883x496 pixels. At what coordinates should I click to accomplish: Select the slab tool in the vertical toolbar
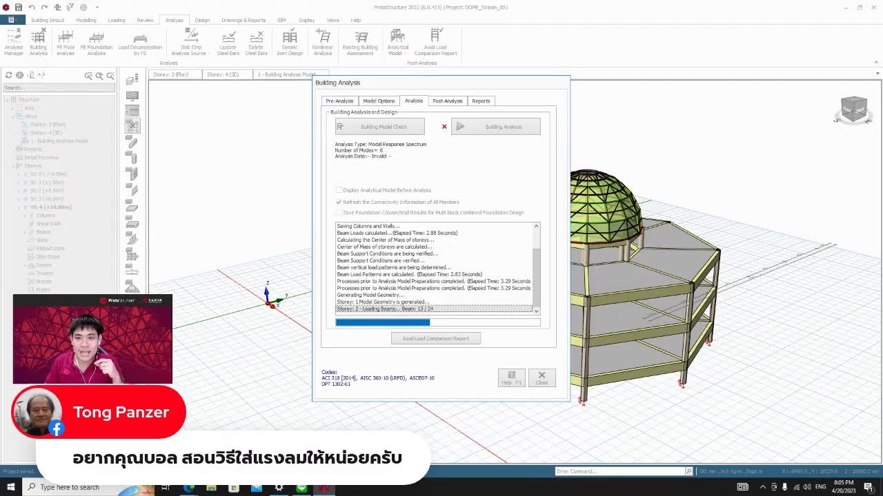click(132, 207)
